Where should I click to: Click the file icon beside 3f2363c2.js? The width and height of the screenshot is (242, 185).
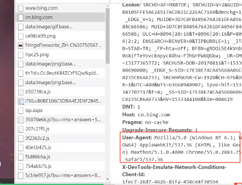pyautogui.click(x=21, y=139)
